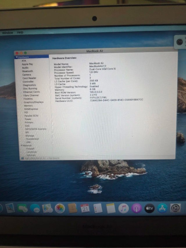Image resolution: width=186 pixels, height=248 pixels.
Task: Open the Messages app in the Dock
Action: (x=35, y=208)
